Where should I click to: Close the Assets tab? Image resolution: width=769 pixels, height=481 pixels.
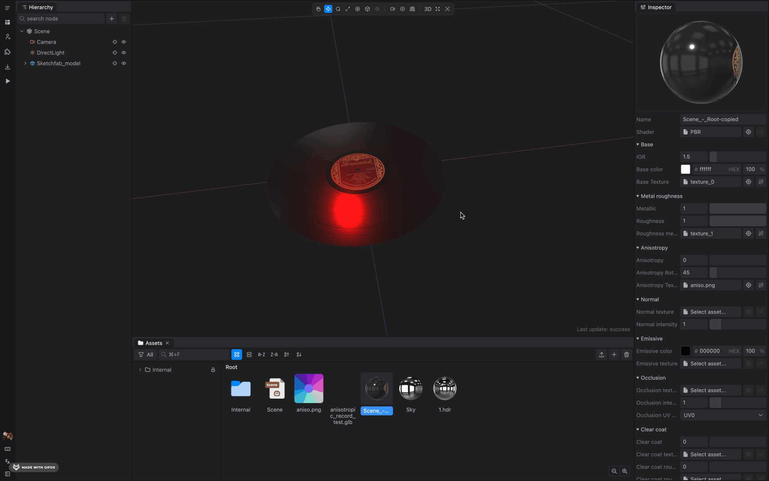(x=167, y=343)
